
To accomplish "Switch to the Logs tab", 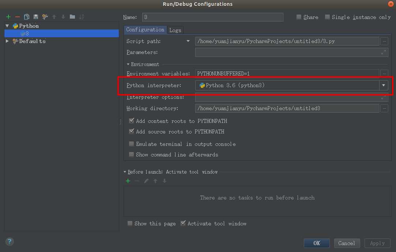I will click(175, 30).
